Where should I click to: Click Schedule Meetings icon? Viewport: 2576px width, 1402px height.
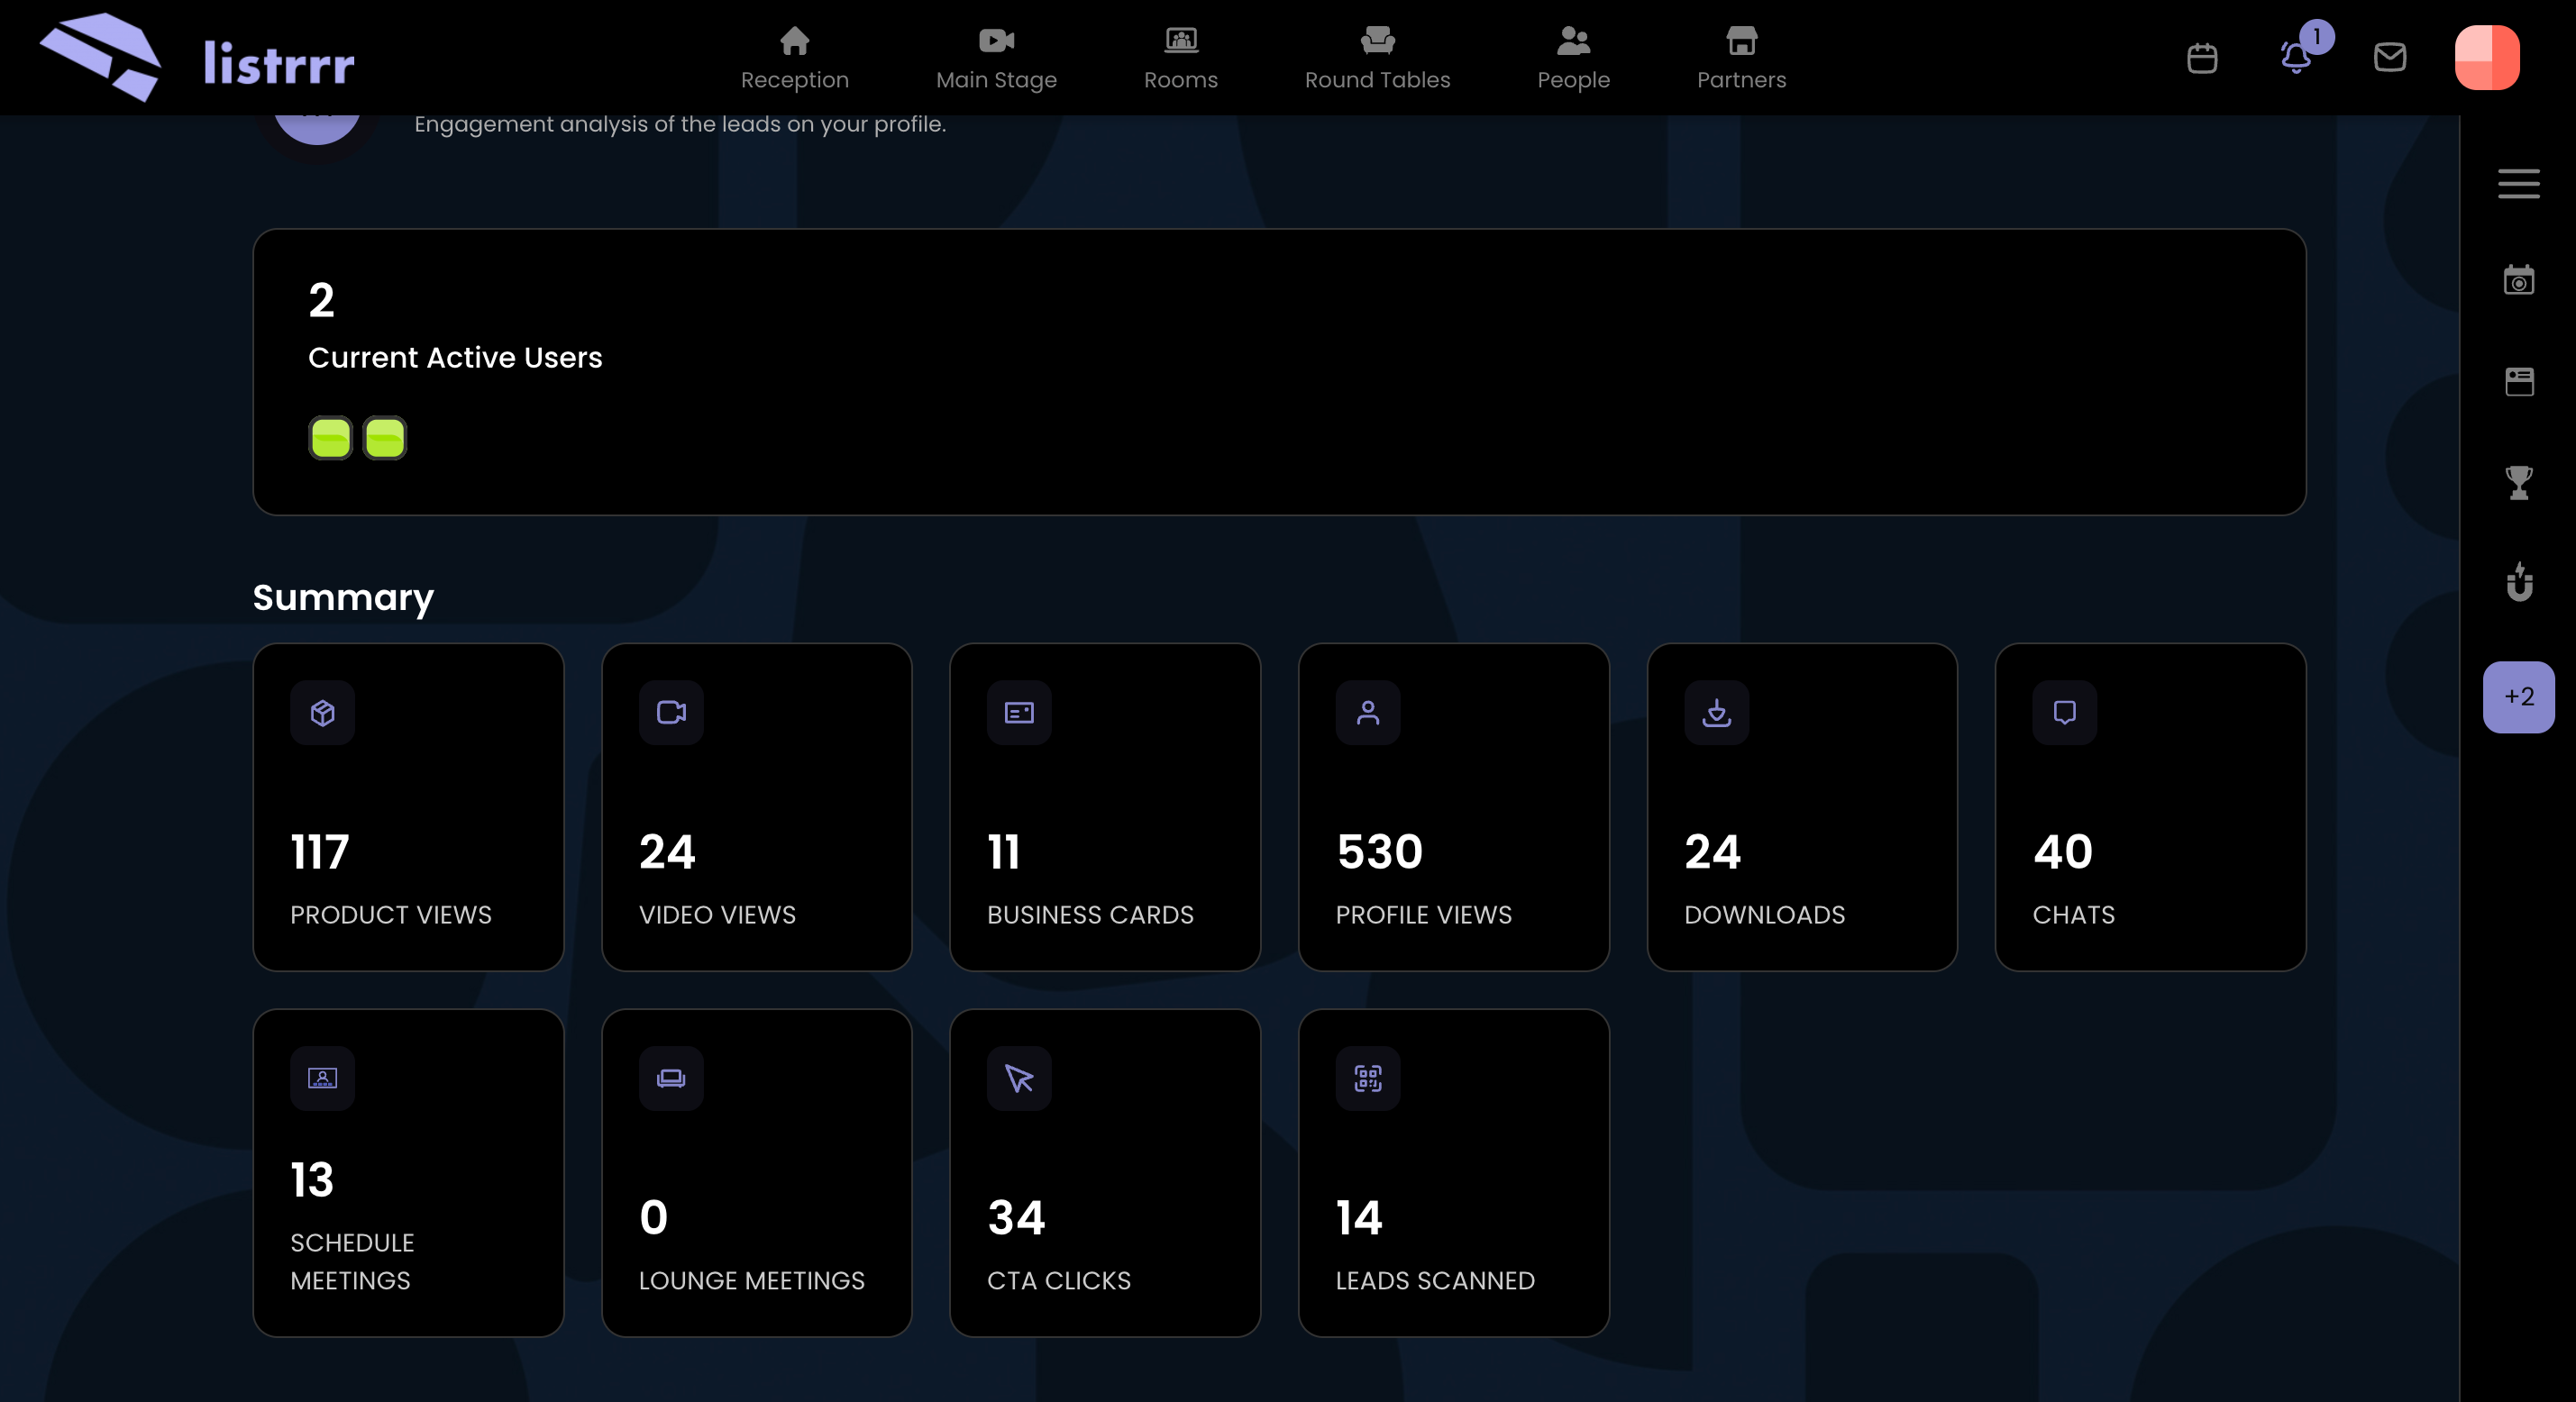[322, 1078]
